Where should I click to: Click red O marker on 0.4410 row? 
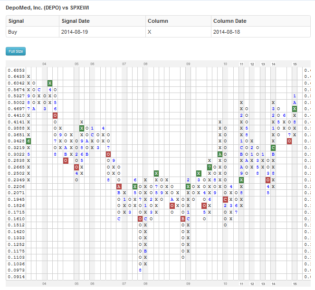(x=55, y=115)
